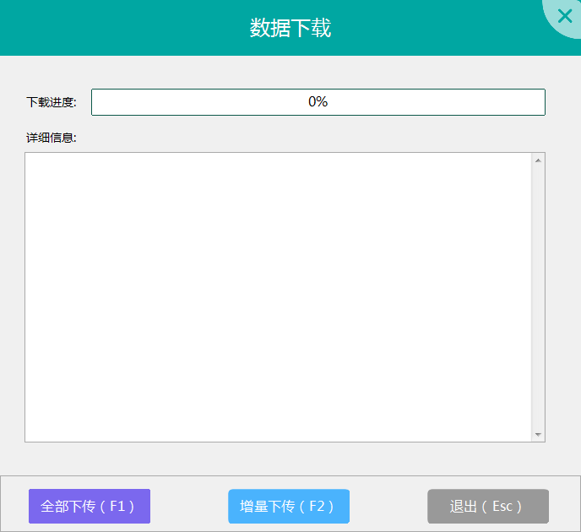Viewport: 581px width, 532px height.
Task: Click the scrollbar up arrow in details box
Action: point(538,160)
